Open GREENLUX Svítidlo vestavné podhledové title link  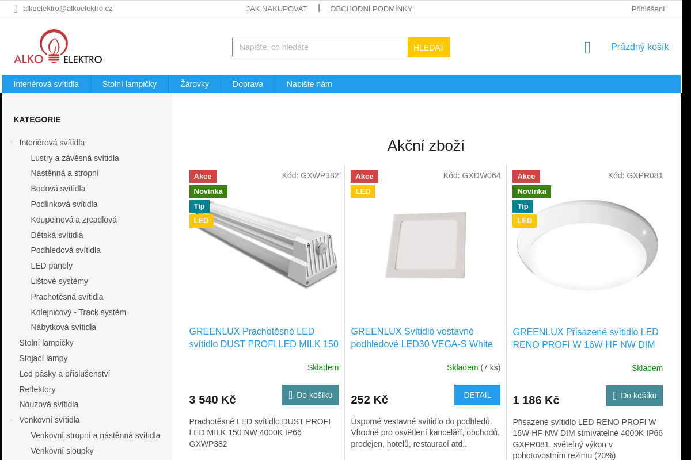422,338
